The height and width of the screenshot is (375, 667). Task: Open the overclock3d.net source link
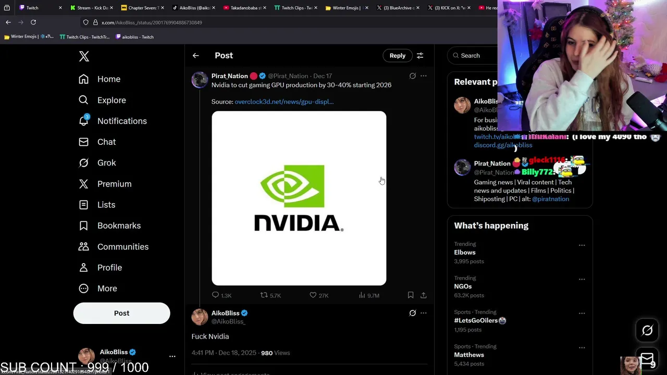coord(284,102)
